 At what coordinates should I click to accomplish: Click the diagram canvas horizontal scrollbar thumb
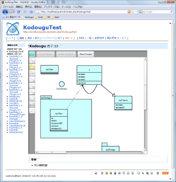[52, 152]
